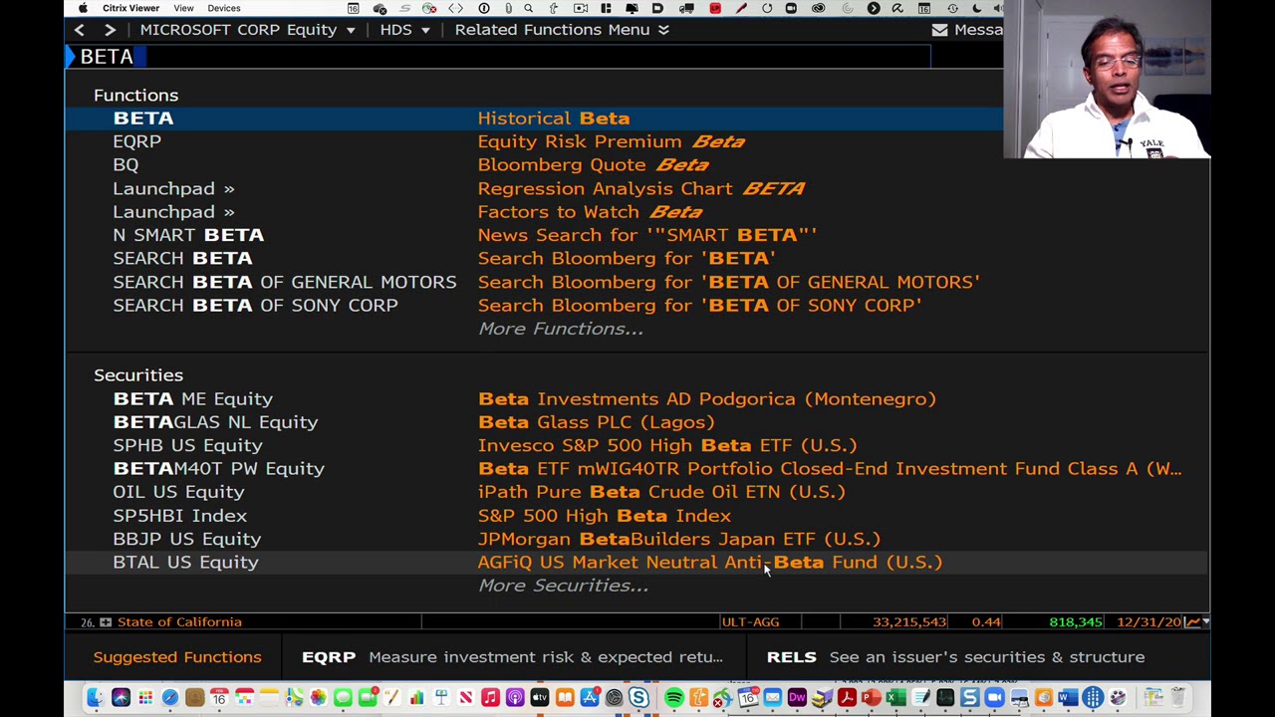Image resolution: width=1275 pixels, height=717 pixels.
Task: Click the State of California holder name
Action: click(x=179, y=622)
